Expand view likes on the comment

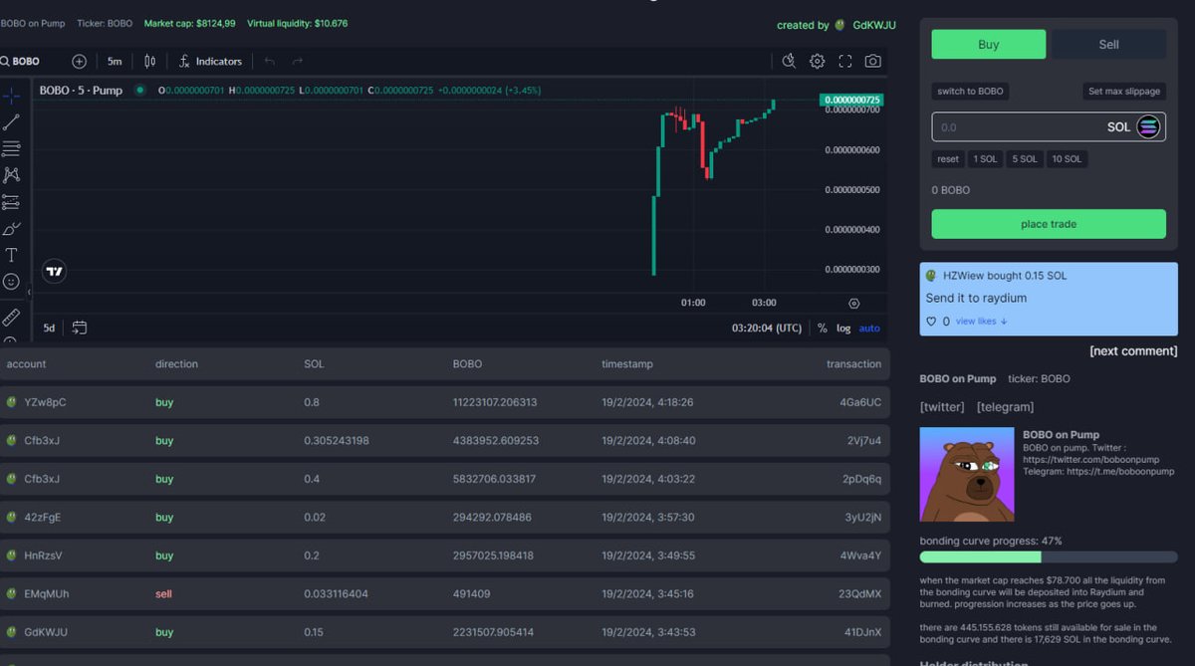pyautogui.click(x=981, y=322)
